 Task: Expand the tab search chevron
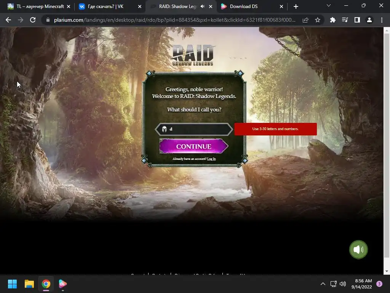click(x=329, y=5)
